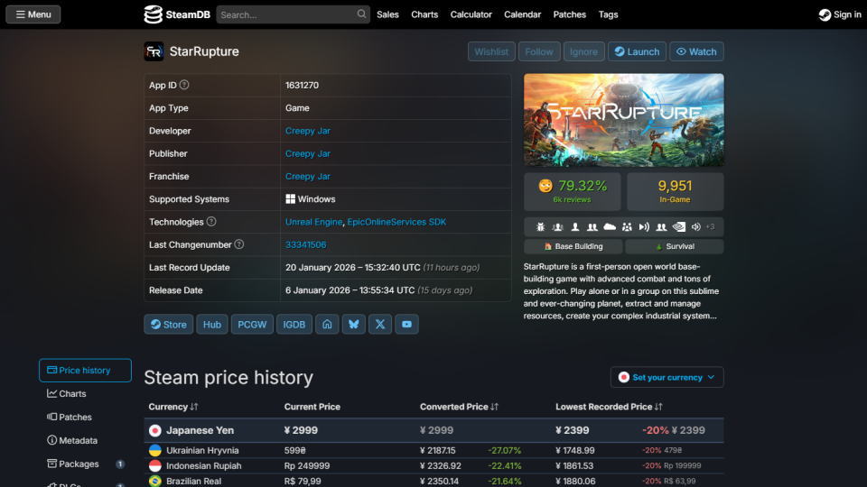Click the search magnifier icon
Screen dimensions: 867x487
tap(361, 14)
